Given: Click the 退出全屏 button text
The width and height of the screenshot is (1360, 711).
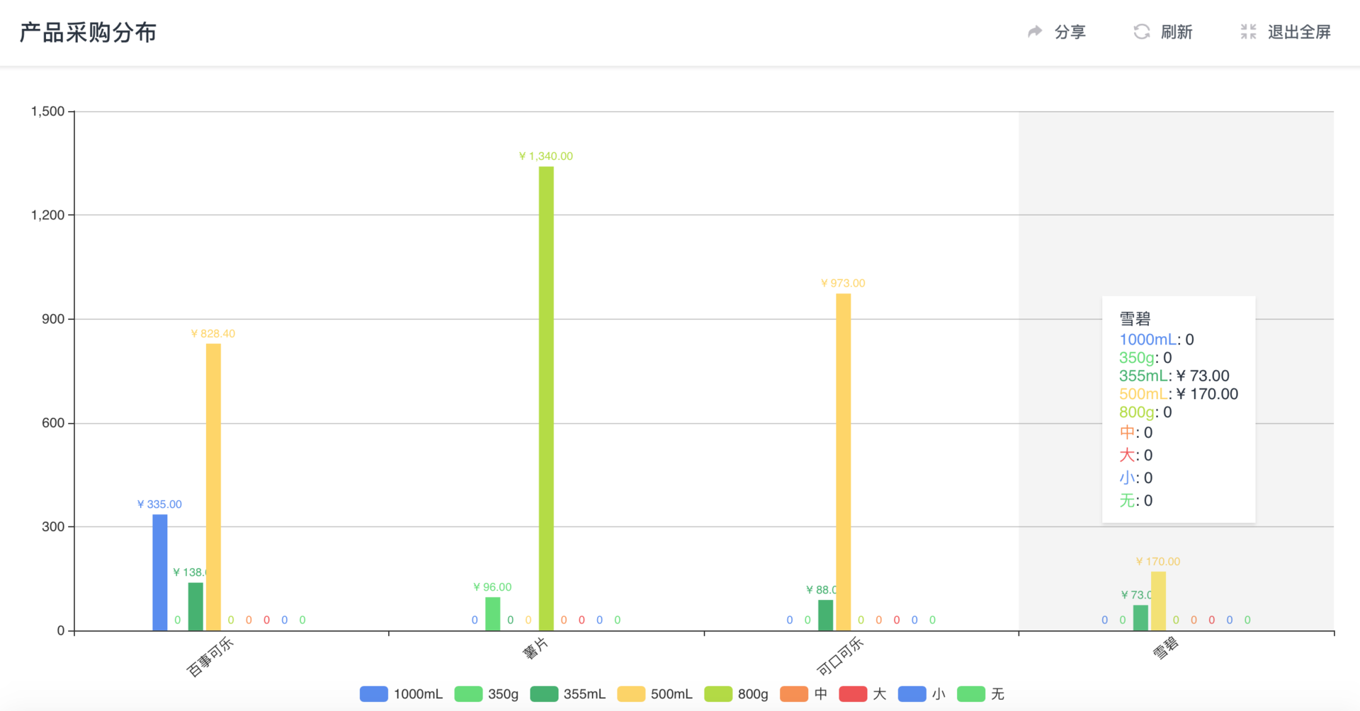Looking at the screenshot, I should pos(1299,32).
